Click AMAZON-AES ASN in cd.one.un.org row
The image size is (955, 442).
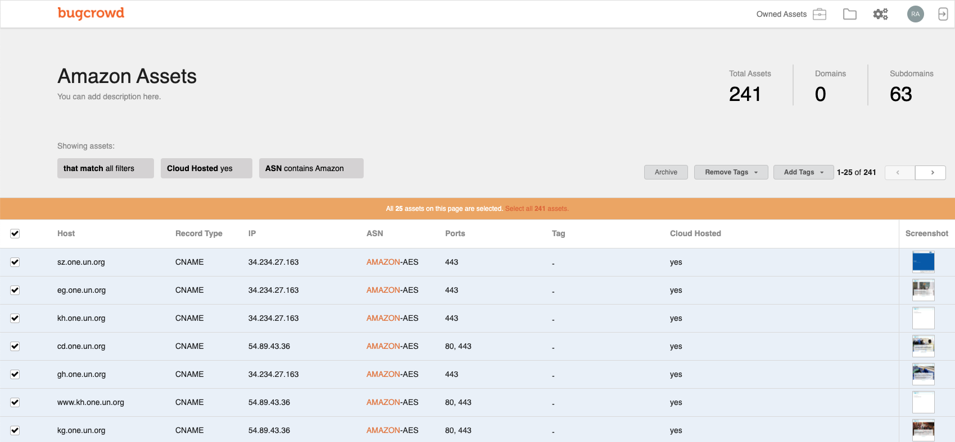point(392,346)
